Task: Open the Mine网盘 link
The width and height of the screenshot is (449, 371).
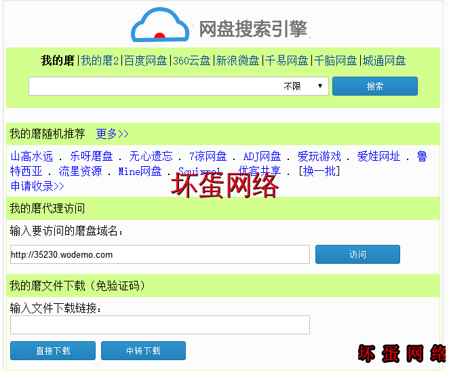Action: pyautogui.click(x=140, y=171)
